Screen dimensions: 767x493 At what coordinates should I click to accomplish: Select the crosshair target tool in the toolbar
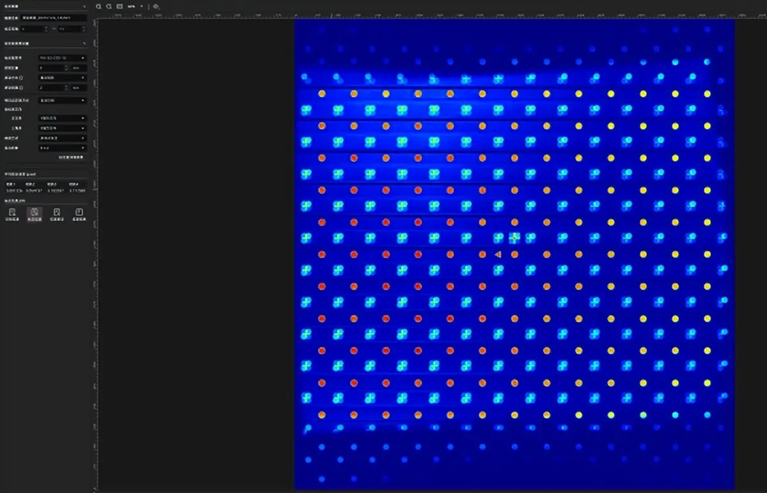(x=156, y=6)
